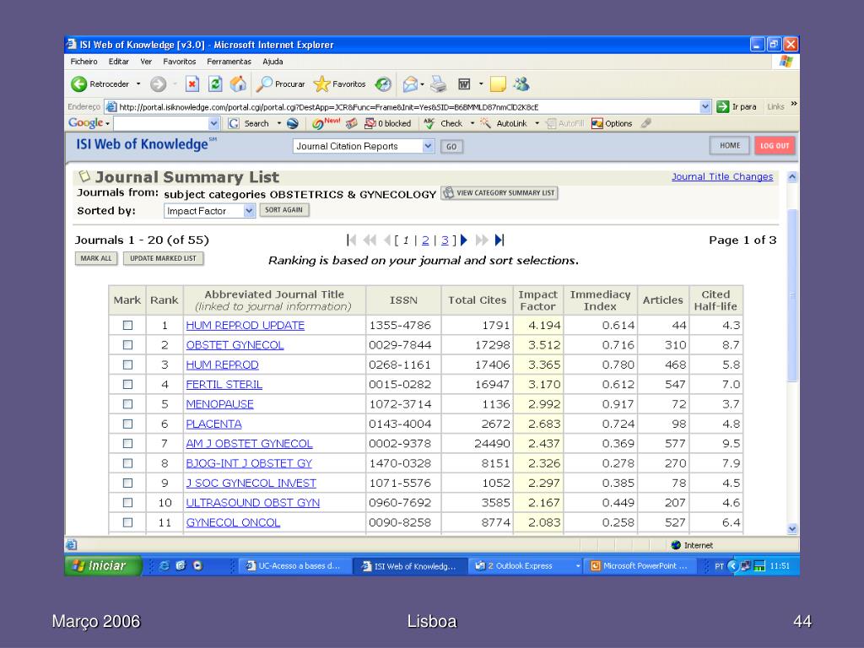Print the page with the printer icon
Viewport: 864px width, 648px height.
(x=439, y=84)
